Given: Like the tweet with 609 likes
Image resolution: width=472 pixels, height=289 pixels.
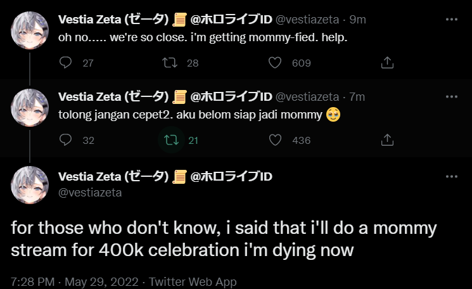Looking at the screenshot, I should (275, 63).
